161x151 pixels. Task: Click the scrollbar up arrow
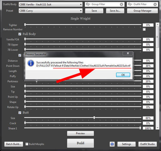[x=158, y=25]
